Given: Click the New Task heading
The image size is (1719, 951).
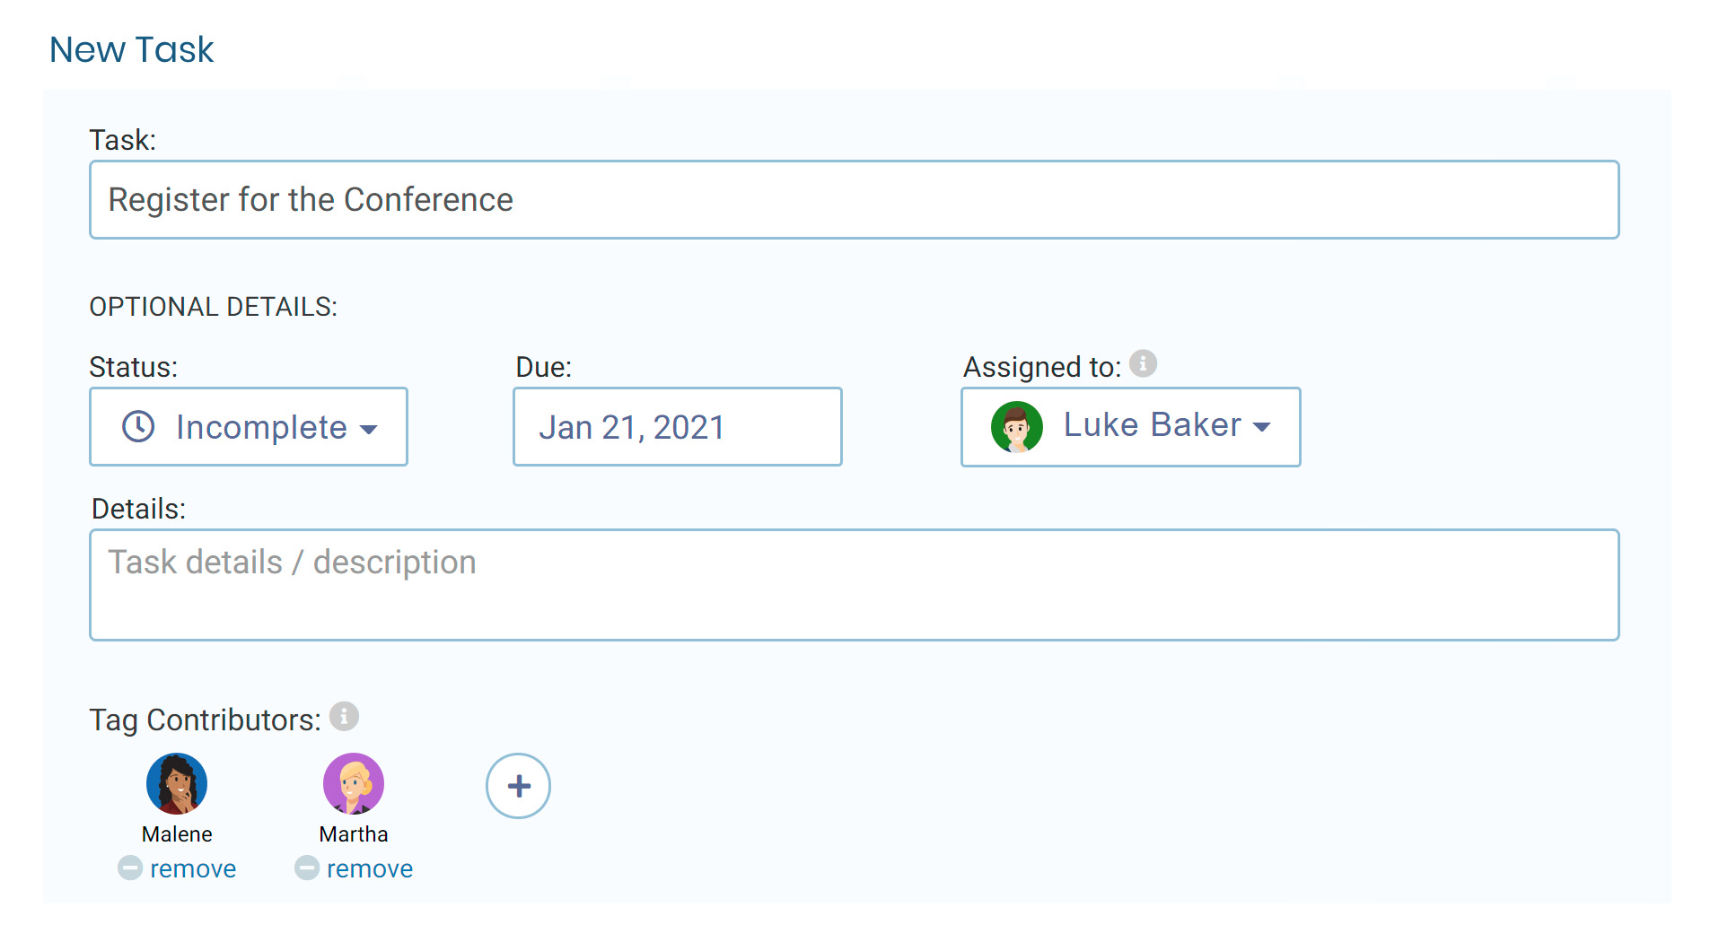Looking at the screenshot, I should (132, 49).
